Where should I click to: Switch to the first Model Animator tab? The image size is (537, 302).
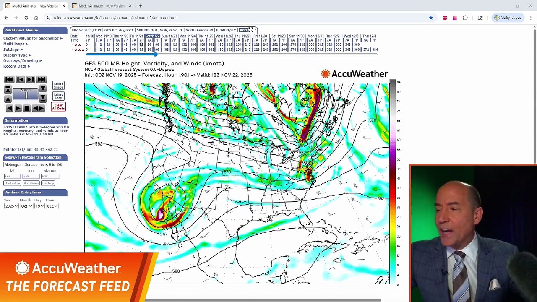(35, 6)
